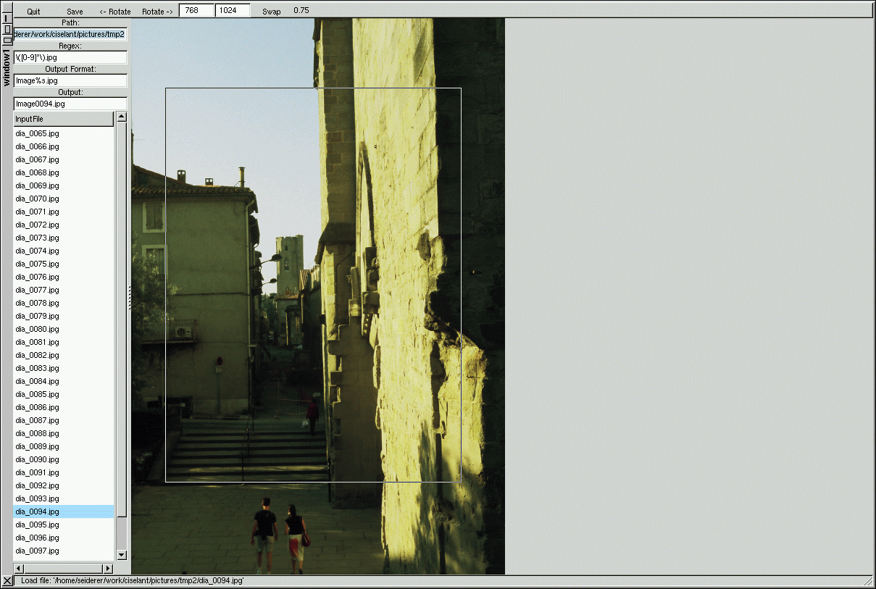Click the Output Format field
This screenshot has width=876, height=589.
point(70,80)
